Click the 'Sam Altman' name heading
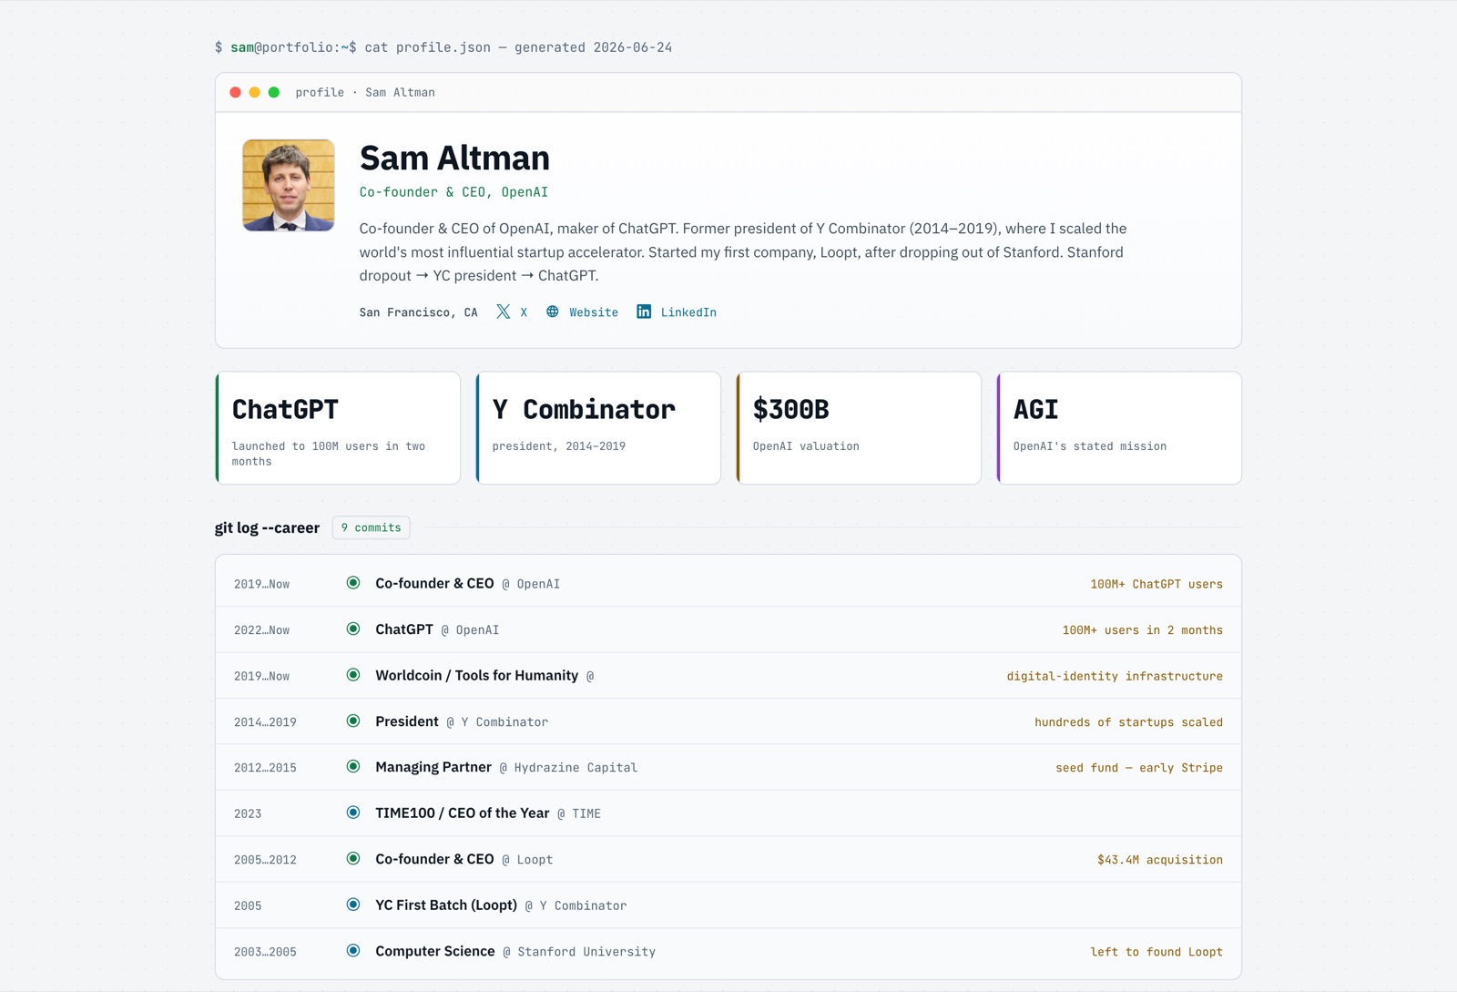This screenshot has width=1457, height=992. (454, 158)
